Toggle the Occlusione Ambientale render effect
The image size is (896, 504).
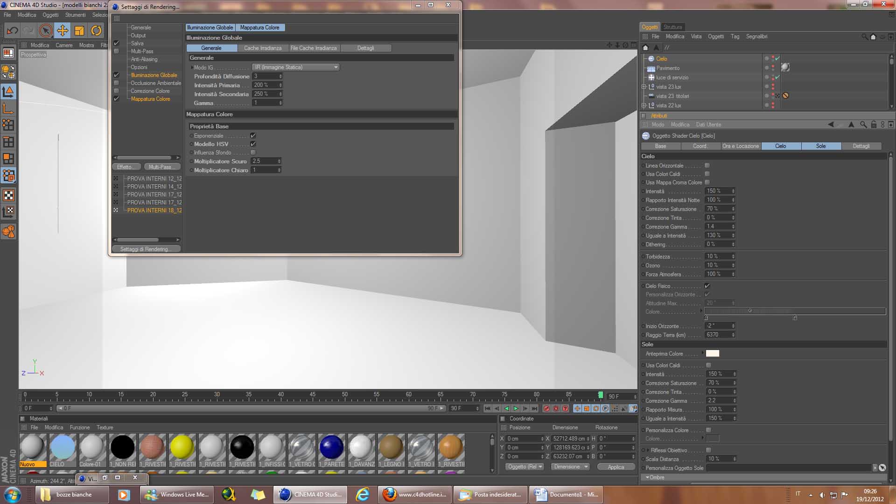pyautogui.click(x=117, y=83)
